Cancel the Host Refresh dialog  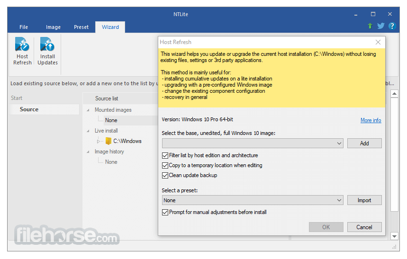click(364, 227)
